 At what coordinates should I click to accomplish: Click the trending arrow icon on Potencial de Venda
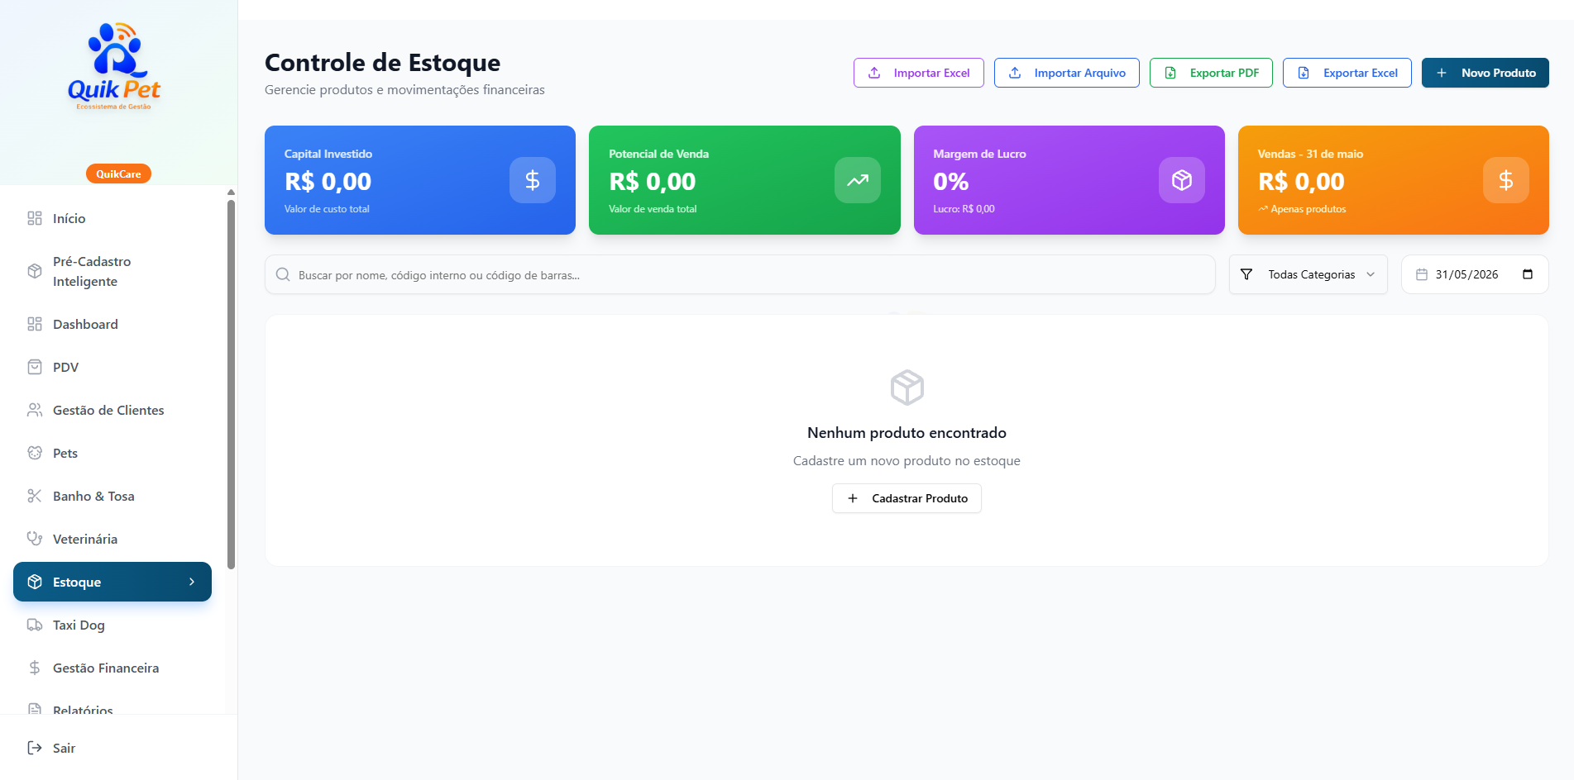[x=858, y=180]
